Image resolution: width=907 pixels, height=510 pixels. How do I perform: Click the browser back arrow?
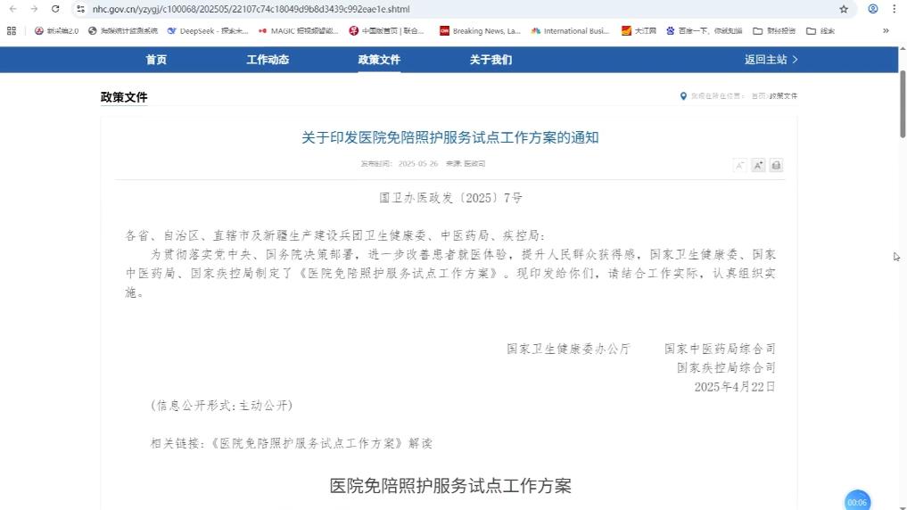(12, 9)
